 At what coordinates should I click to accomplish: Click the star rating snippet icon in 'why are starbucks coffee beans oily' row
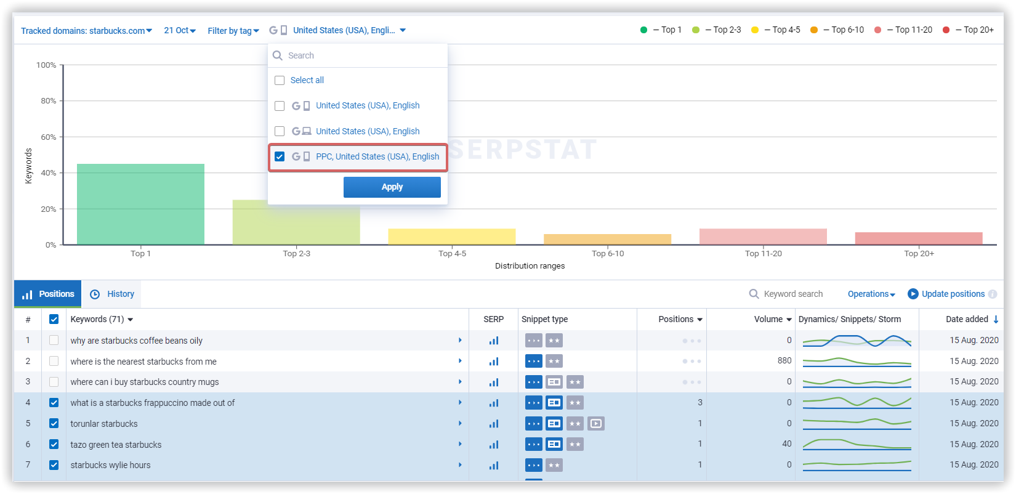pyautogui.click(x=554, y=341)
